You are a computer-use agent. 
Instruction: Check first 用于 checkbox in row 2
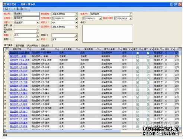138,57
